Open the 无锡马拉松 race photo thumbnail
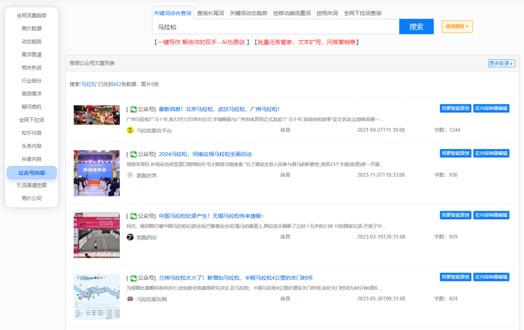This screenshot has height=330, width=524. coord(97,235)
